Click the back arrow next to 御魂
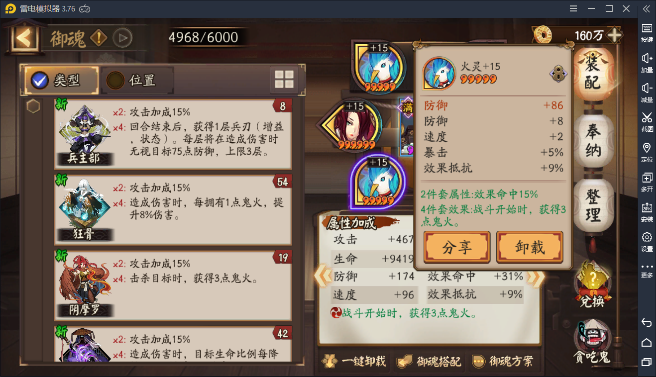Image resolution: width=656 pixels, height=377 pixels. (x=23, y=38)
